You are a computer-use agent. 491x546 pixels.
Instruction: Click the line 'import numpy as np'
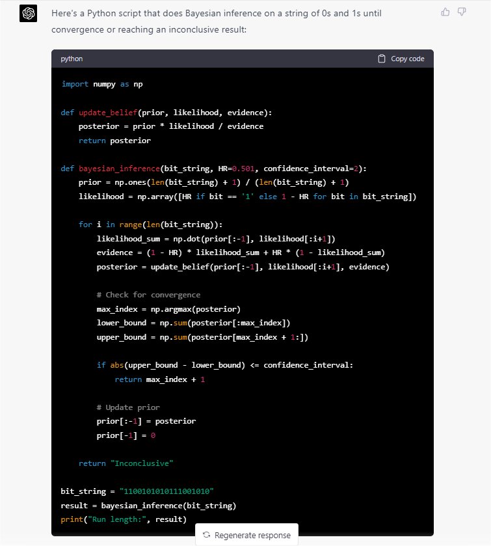(x=102, y=84)
